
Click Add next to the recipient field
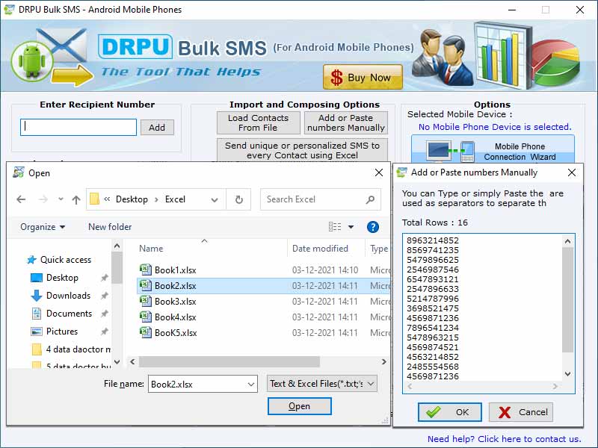point(157,127)
